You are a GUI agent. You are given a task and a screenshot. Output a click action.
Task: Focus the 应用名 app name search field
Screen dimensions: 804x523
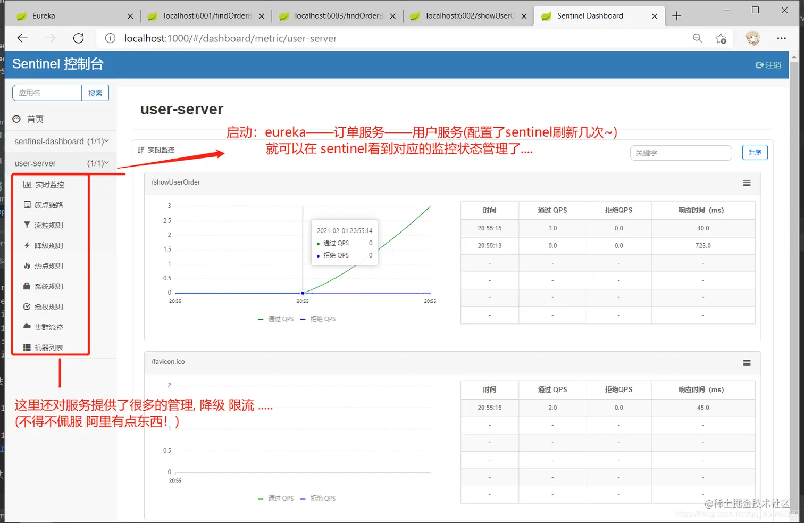coord(47,93)
